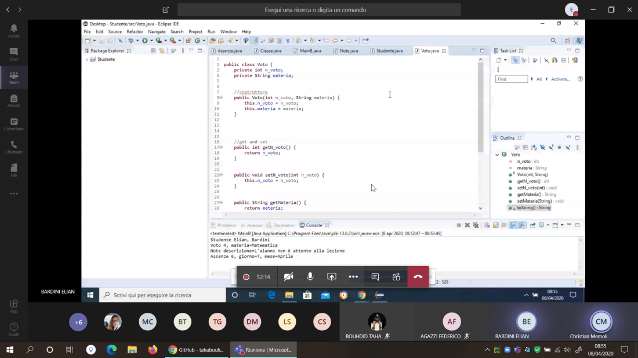The height and width of the screenshot is (358, 638).
Task: Open more actions in meeting toolbar
Action: coord(353,277)
